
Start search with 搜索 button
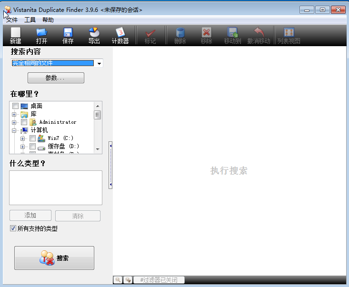54,258
